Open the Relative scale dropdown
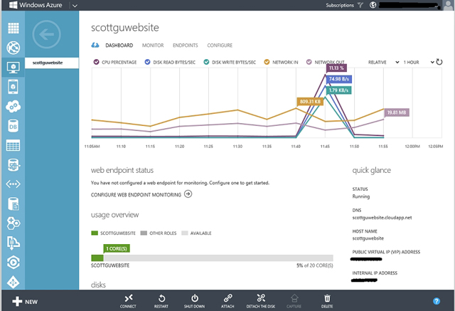Image resolution: width=455 pixels, height=311 pixels. (x=384, y=62)
